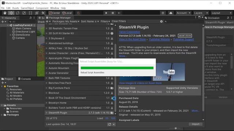Viewport: 234px width, 131px height.
Task: Download the Abandoned buildings package
Action: [x=112, y=43]
